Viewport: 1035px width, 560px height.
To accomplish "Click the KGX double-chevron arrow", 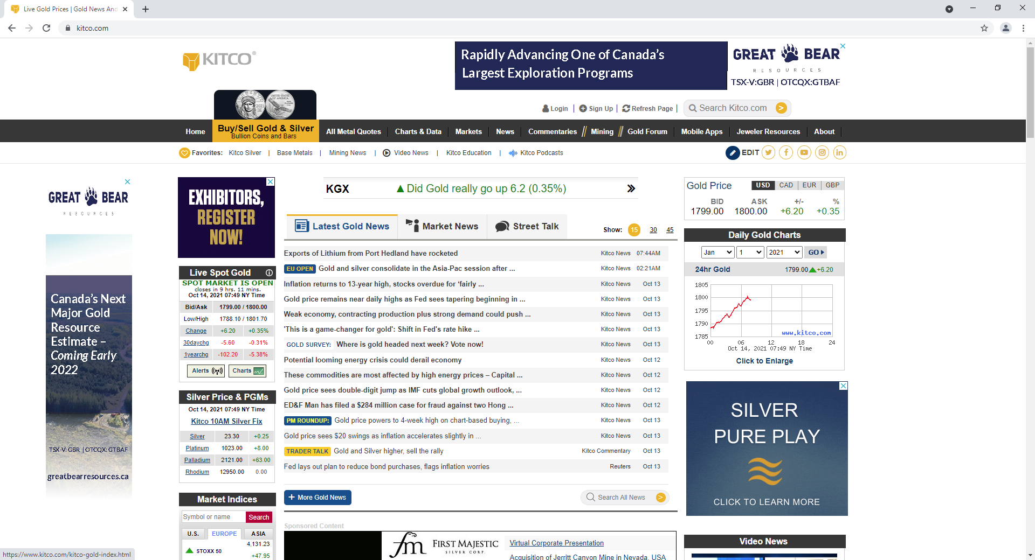I will pyautogui.click(x=631, y=188).
